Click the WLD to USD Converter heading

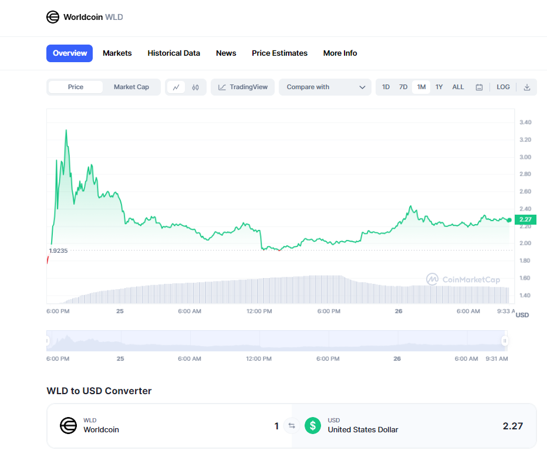(99, 391)
